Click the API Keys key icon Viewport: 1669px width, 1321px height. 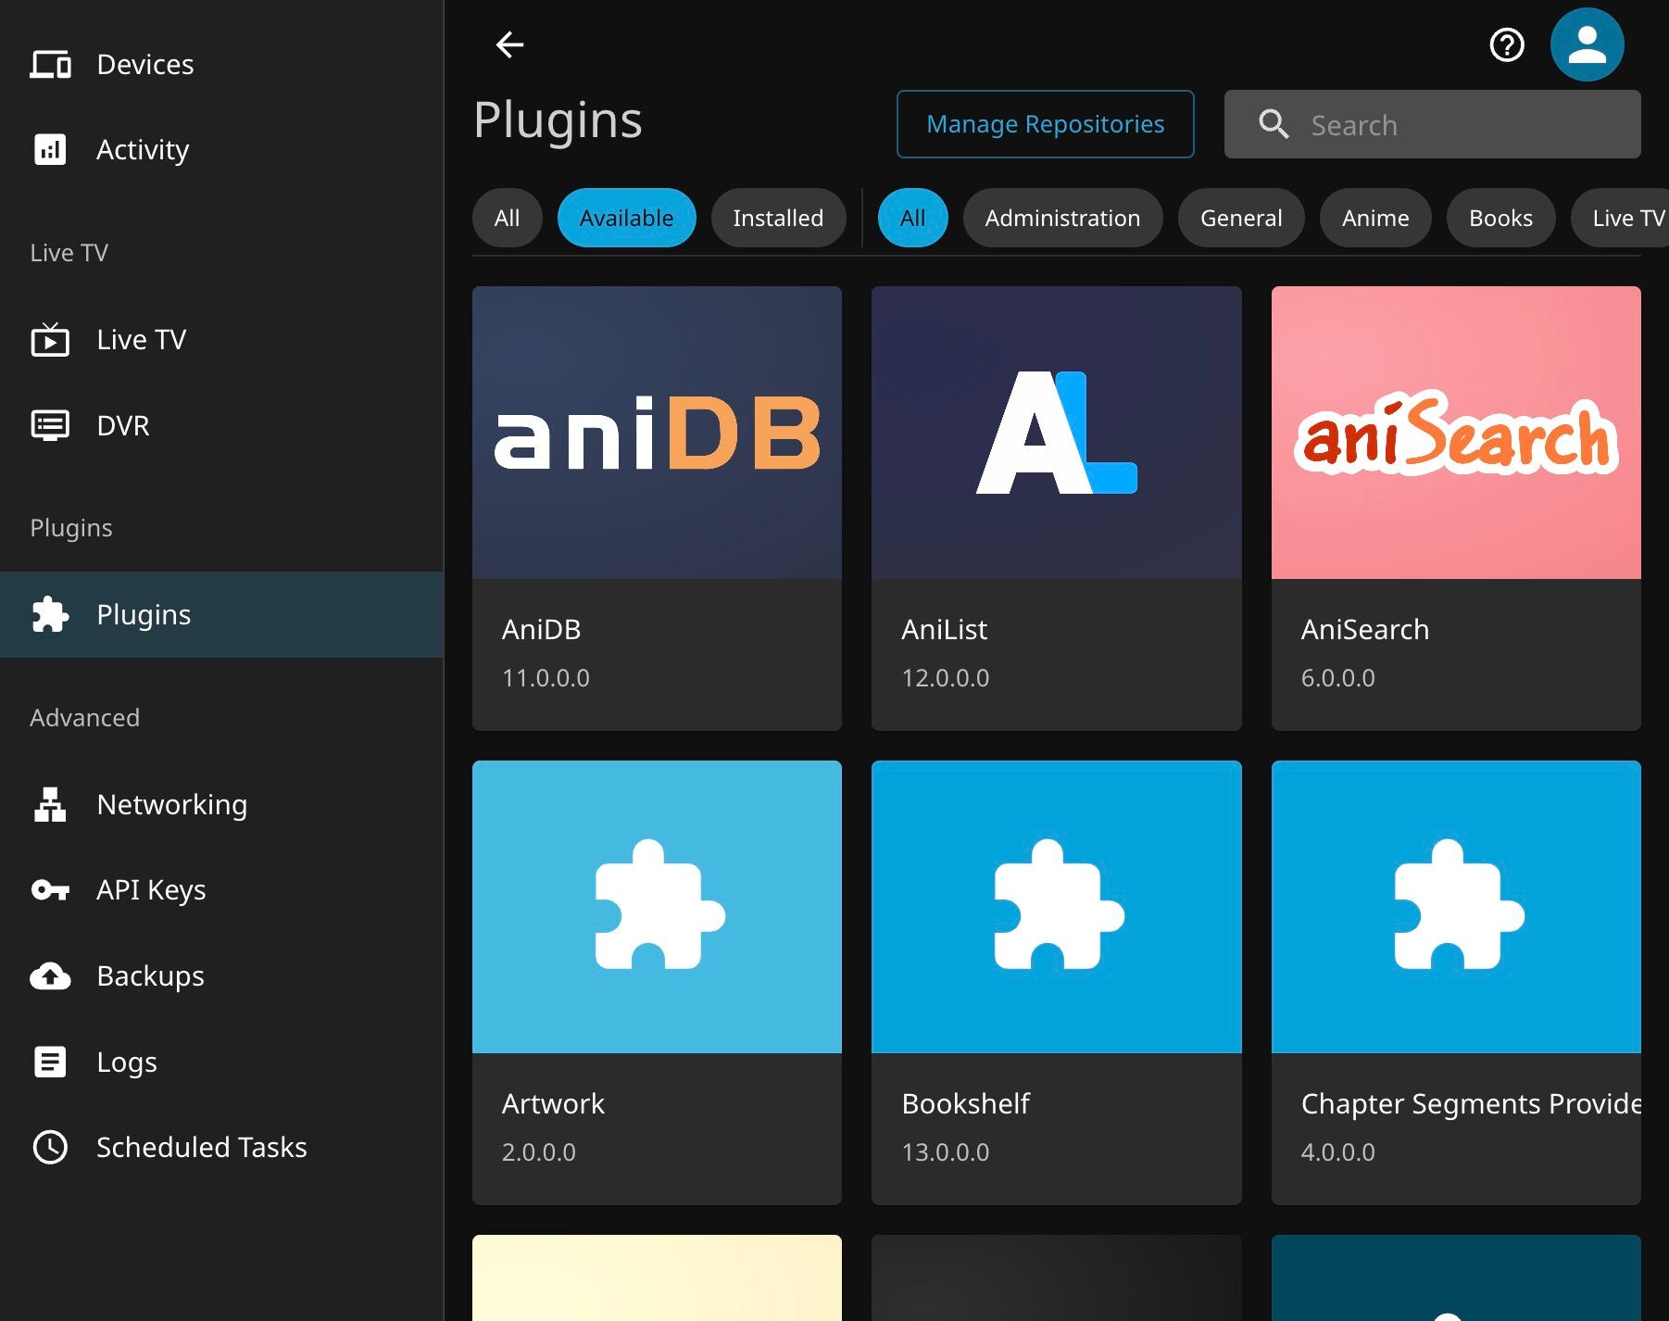pyautogui.click(x=50, y=891)
